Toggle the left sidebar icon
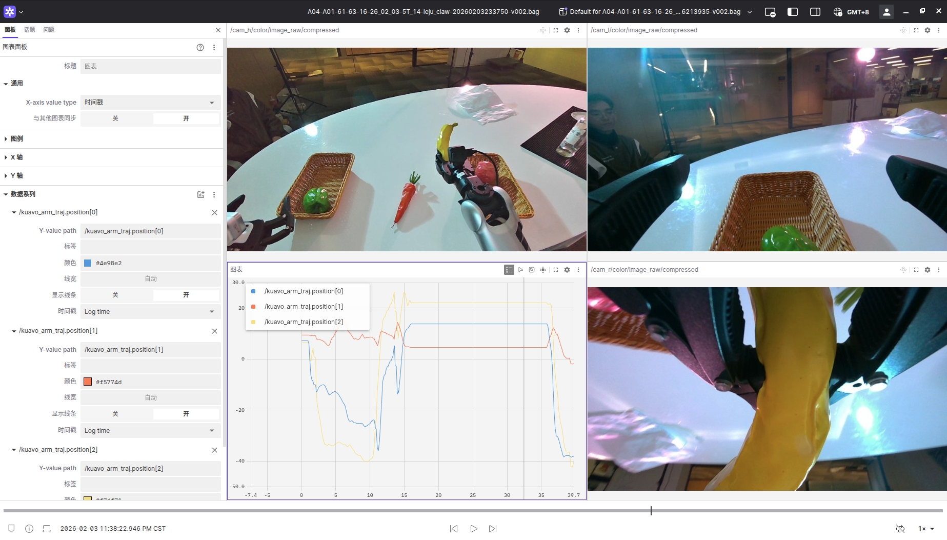 click(x=792, y=12)
